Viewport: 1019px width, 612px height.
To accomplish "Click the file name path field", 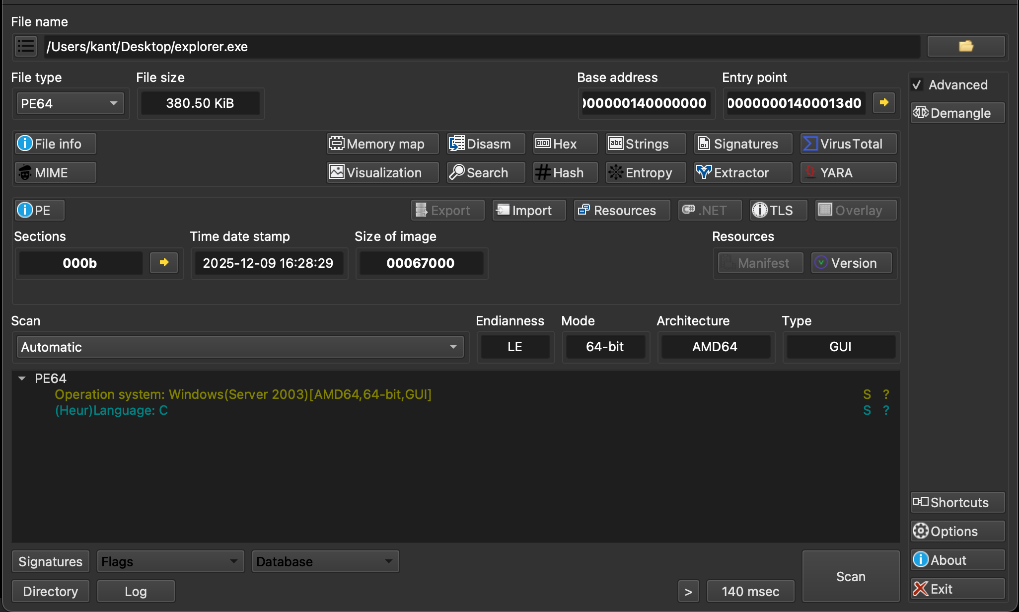I will click(x=482, y=46).
